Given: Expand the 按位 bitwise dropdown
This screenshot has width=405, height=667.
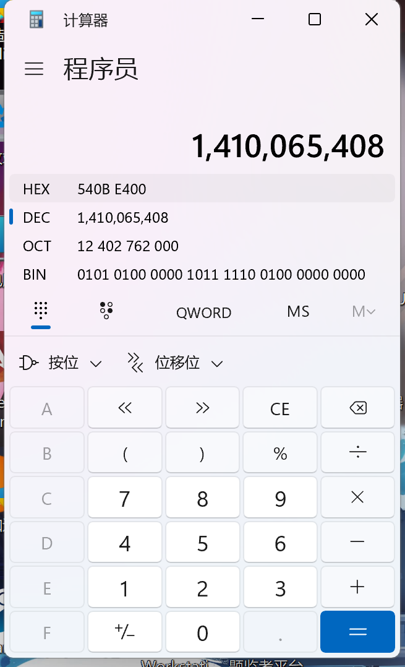Looking at the screenshot, I should click(61, 363).
